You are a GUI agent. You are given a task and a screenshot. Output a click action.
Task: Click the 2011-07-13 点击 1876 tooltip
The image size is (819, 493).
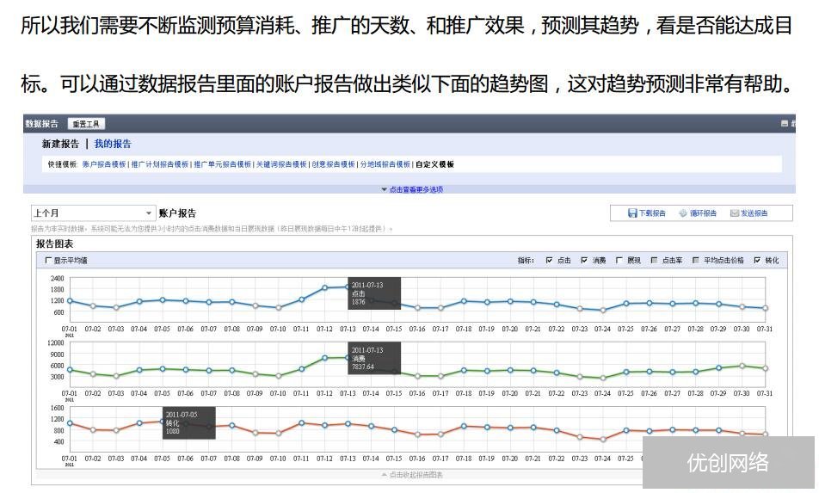[x=374, y=293]
